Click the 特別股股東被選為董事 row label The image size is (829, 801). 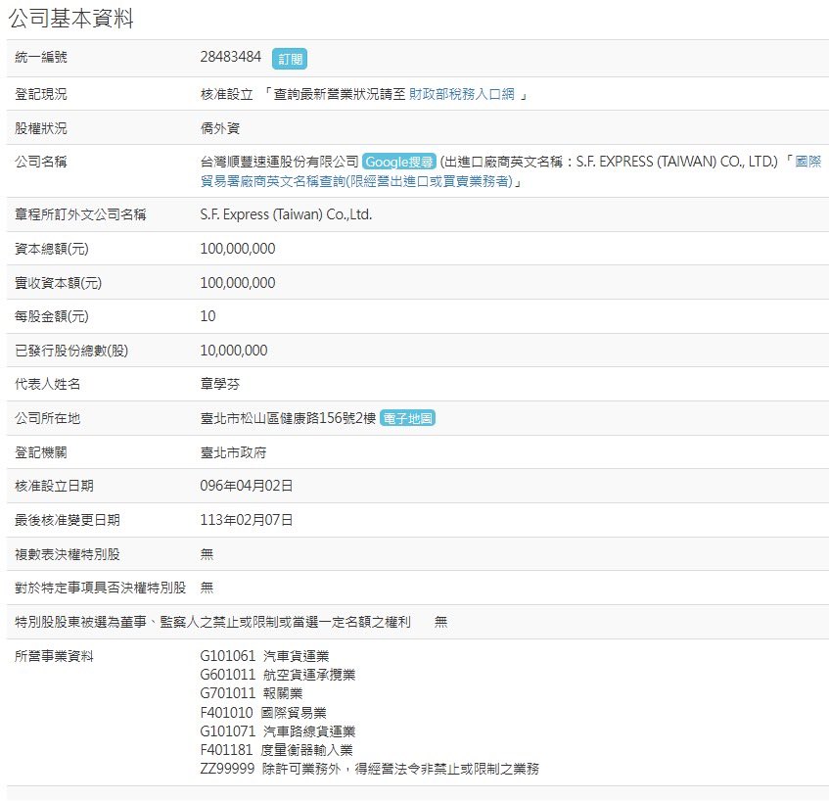(x=212, y=622)
